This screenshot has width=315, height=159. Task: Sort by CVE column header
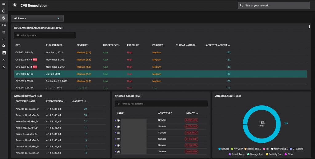[x=18, y=45]
